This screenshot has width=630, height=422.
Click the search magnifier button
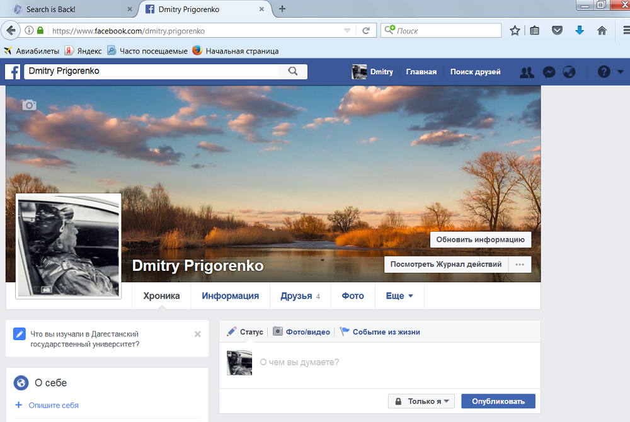point(293,72)
